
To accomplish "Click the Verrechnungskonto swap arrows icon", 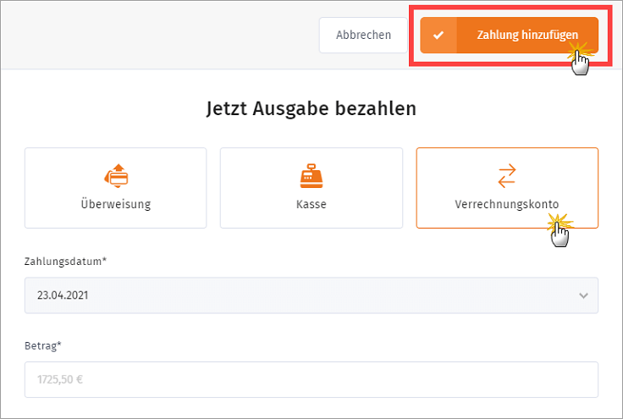I will tap(507, 175).
